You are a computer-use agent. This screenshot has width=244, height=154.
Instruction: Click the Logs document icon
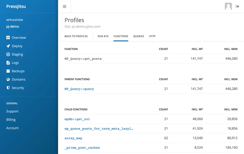8,63
